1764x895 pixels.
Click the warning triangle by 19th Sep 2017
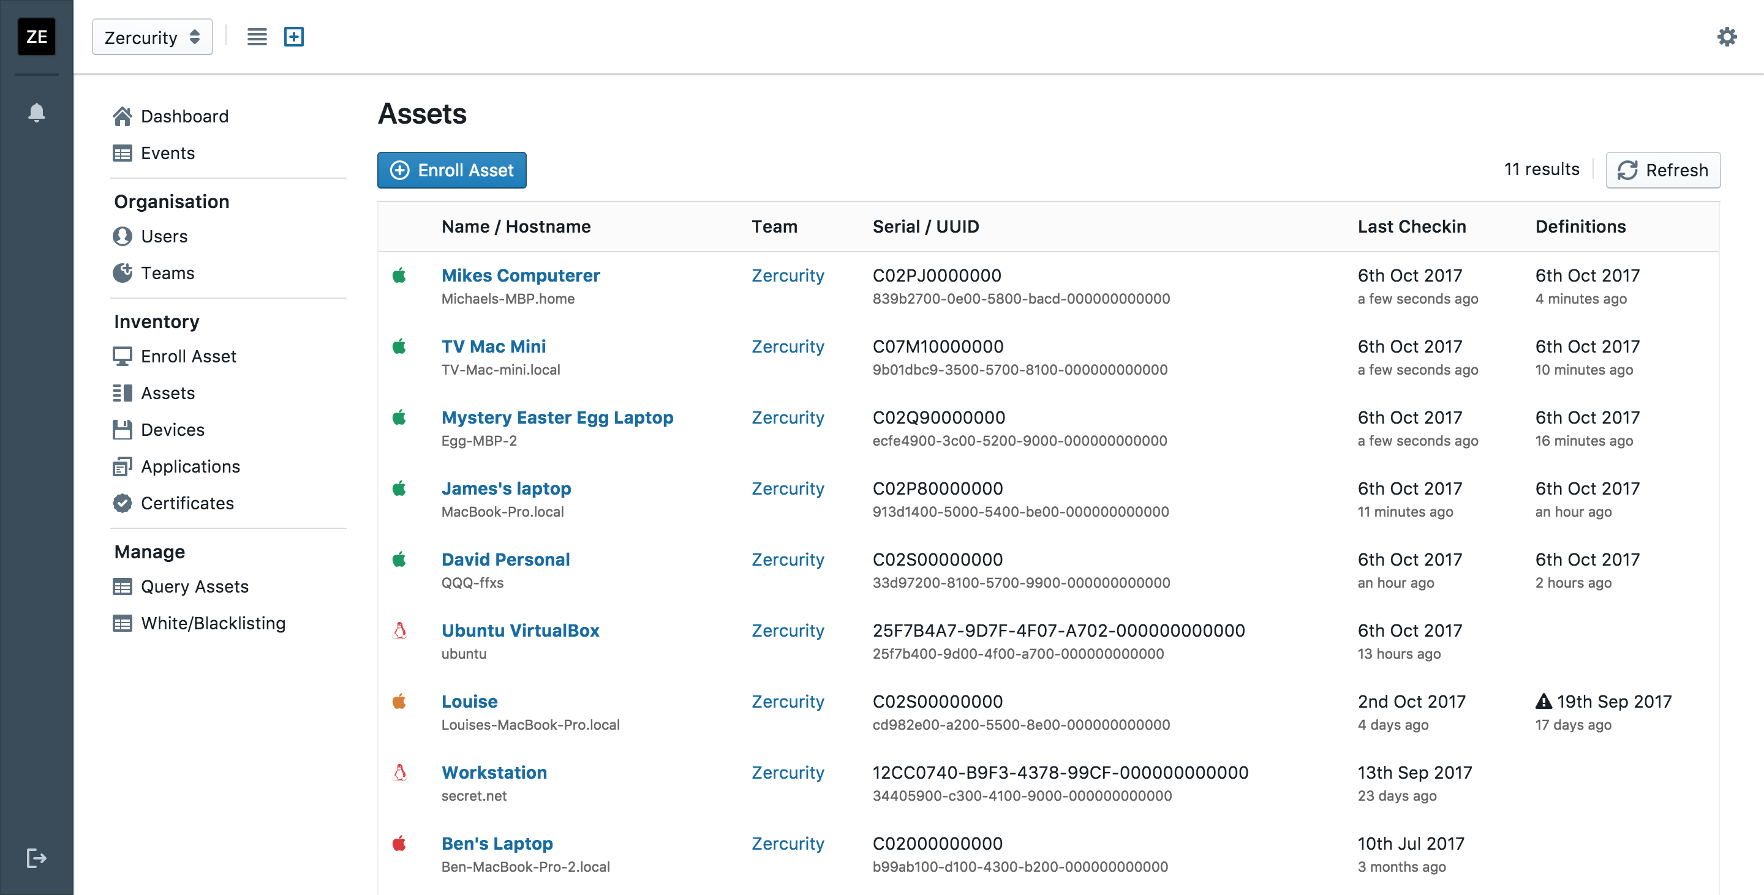(x=1543, y=702)
